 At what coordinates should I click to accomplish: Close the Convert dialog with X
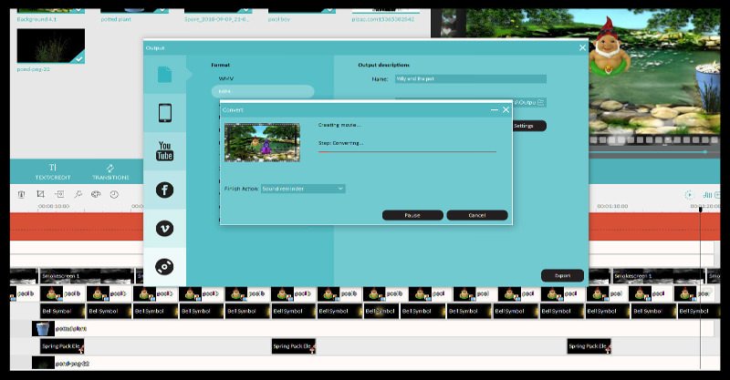click(x=506, y=109)
